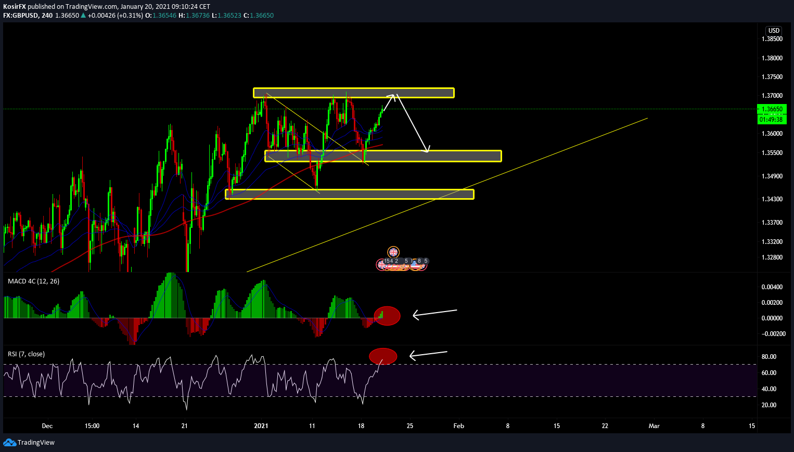Open the KosirFX author name

tap(15, 7)
